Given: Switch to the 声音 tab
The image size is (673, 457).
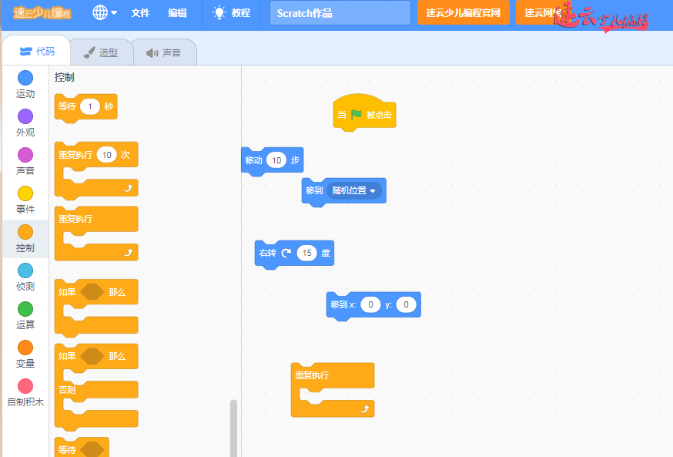Looking at the screenshot, I should pos(164,52).
